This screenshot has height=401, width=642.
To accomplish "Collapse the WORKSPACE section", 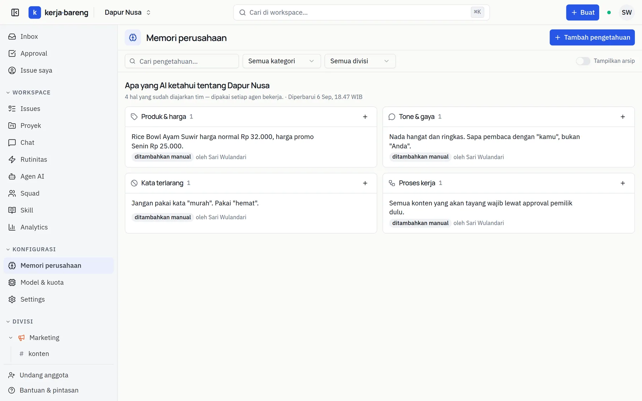I will (29, 92).
